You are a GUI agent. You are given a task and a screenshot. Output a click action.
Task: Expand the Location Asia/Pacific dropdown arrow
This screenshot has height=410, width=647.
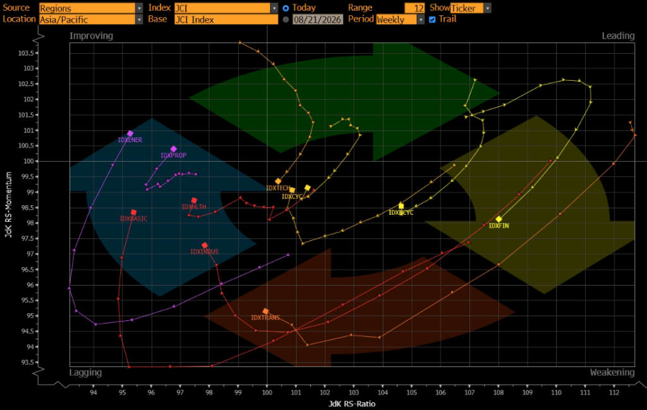(139, 20)
